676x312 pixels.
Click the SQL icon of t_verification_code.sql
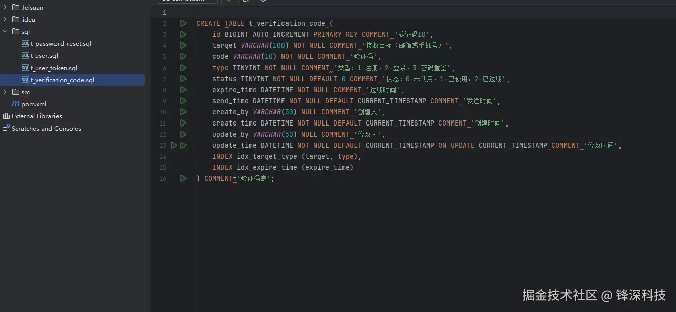coord(25,80)
